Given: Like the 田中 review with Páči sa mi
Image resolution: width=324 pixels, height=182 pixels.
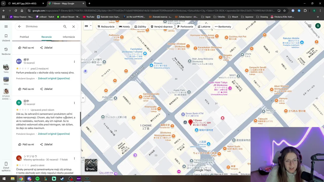Looking at the screenshot, I should (x=26, y=144).
